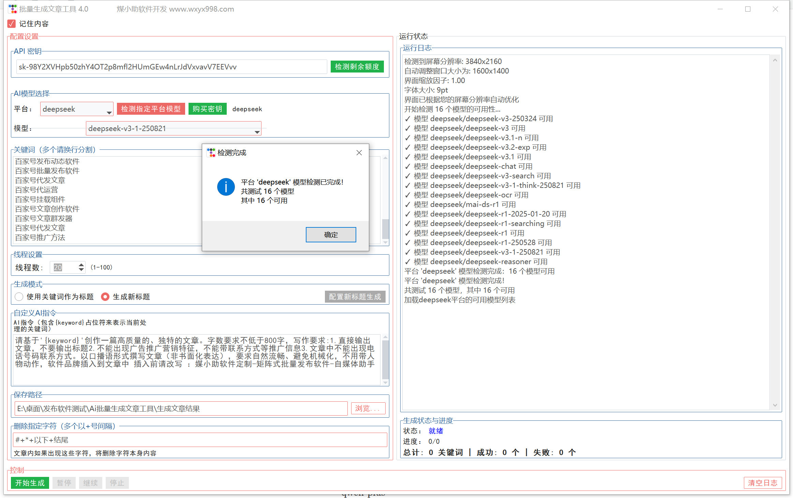Click the red 检测指定平台模型 button
The image size is (793, 498).
[151, 109]
